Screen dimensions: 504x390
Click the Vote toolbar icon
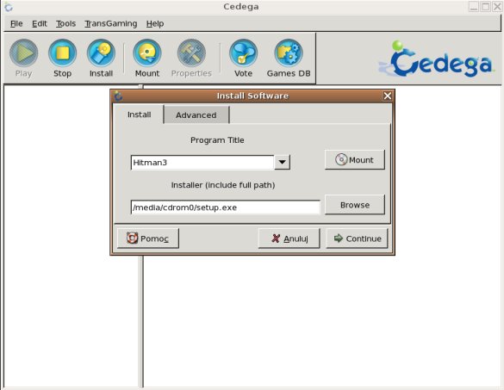[x=243, y=58]
